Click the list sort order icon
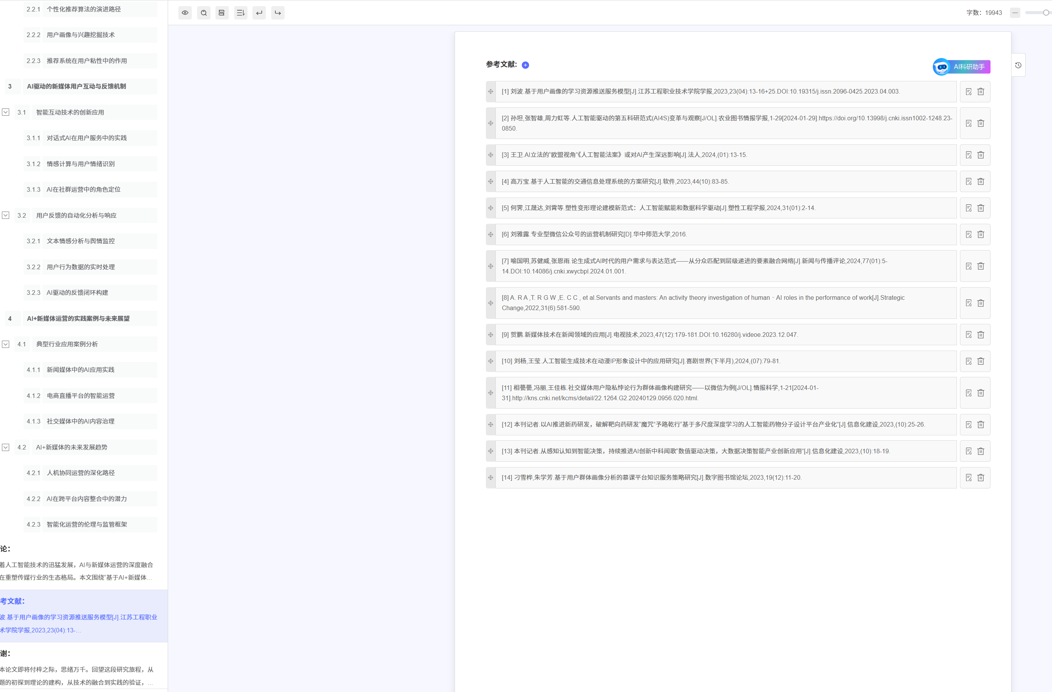This screenshot has height=692, width=1052. coord(240,13)
